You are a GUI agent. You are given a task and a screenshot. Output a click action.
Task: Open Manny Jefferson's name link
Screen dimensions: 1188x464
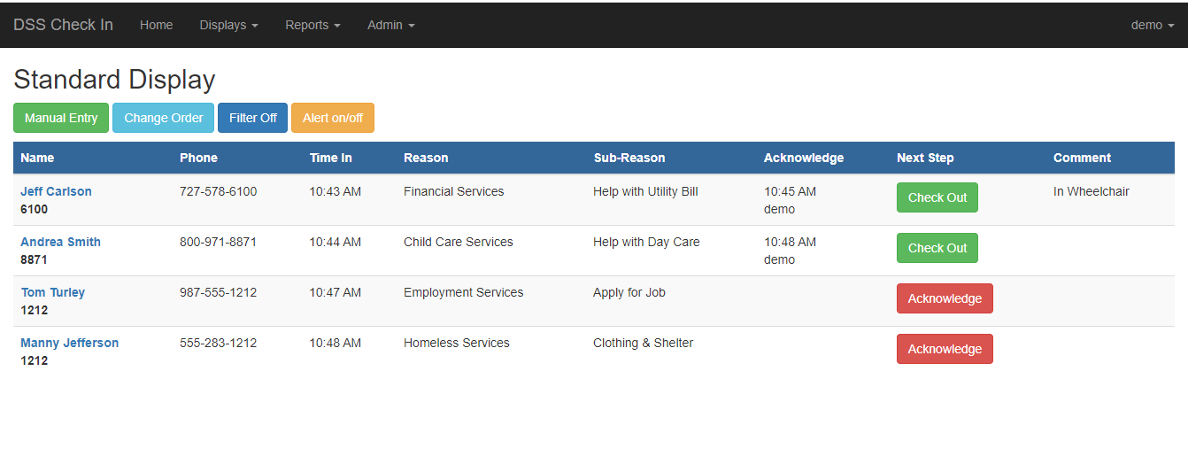coord(69,343)
